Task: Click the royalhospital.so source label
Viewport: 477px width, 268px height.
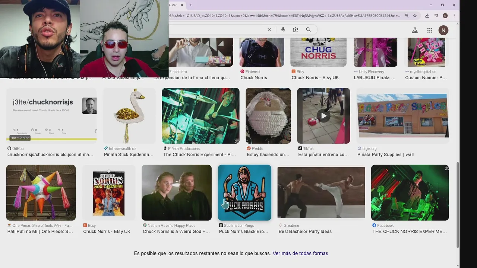Action: (421, 72)
